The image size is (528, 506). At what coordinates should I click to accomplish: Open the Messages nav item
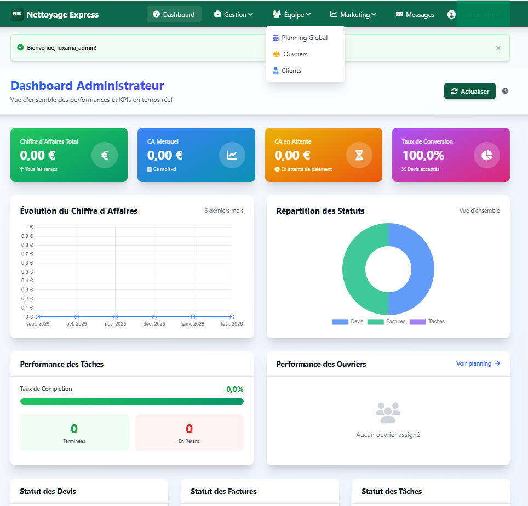click(415, 14)
